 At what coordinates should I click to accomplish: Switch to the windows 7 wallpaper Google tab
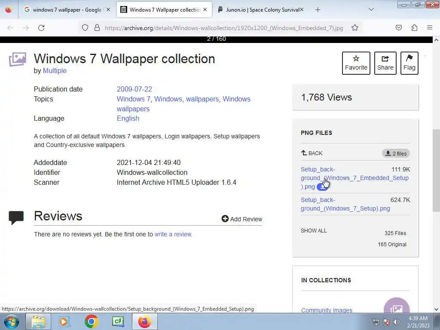pos(67,10)
